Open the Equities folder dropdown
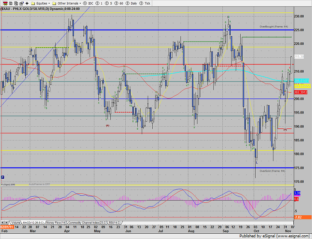Image resolution: width=312 pixels, height=239 pixels. (x=41, y=3)
